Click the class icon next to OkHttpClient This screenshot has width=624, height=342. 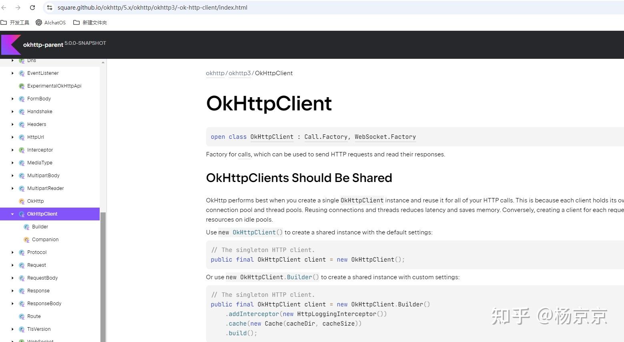[22, 214]
